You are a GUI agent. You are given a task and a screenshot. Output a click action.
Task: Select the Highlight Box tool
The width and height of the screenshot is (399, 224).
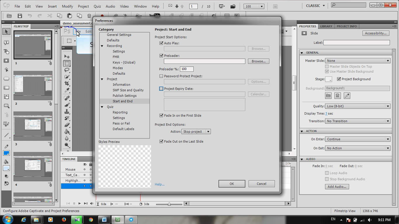point(6,61)
